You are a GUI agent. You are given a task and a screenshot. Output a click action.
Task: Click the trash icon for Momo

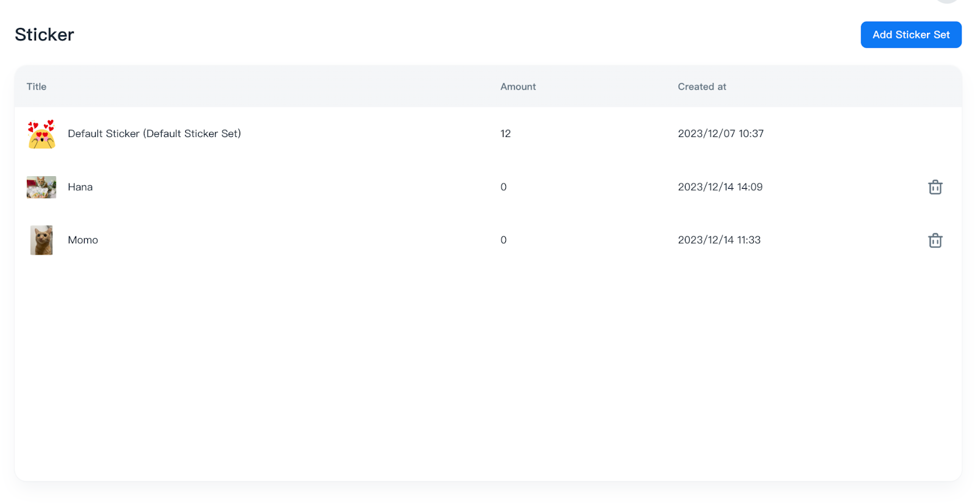coord(935,241)
